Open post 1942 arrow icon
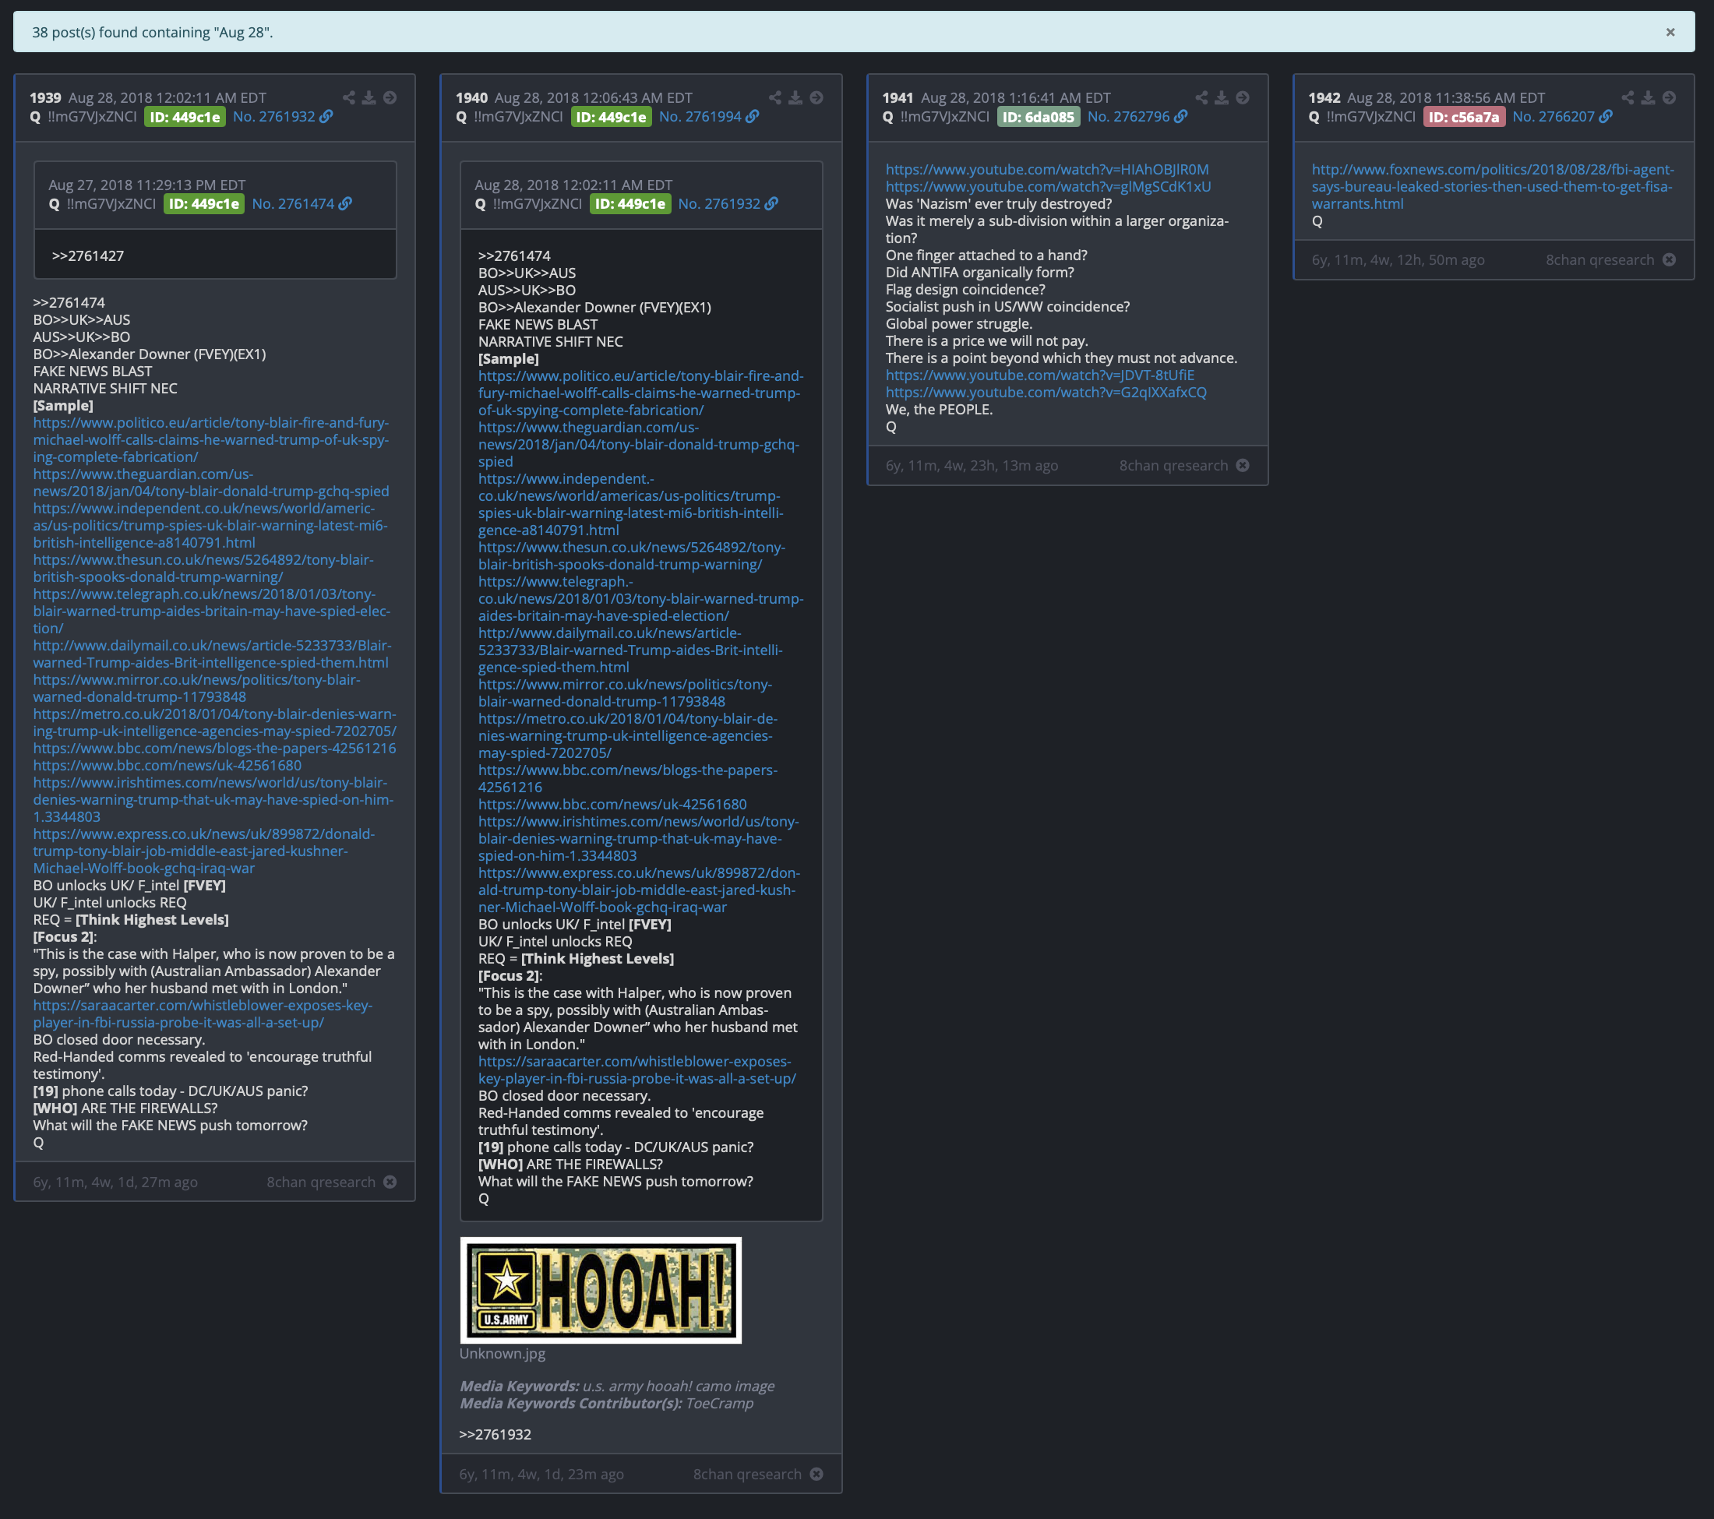 pos(1670,98)
